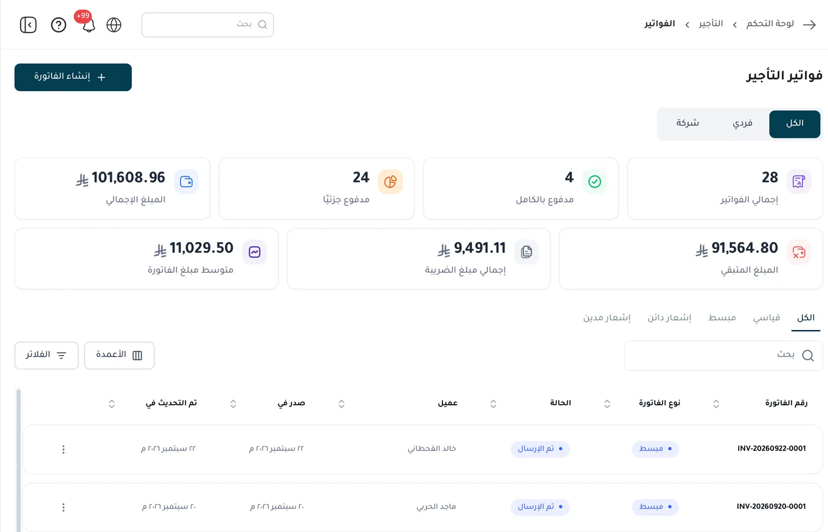The height and width of the screenshot is (532, 828).
Task: Click the 24 partially paid count
Action: (x=361, y=178)
